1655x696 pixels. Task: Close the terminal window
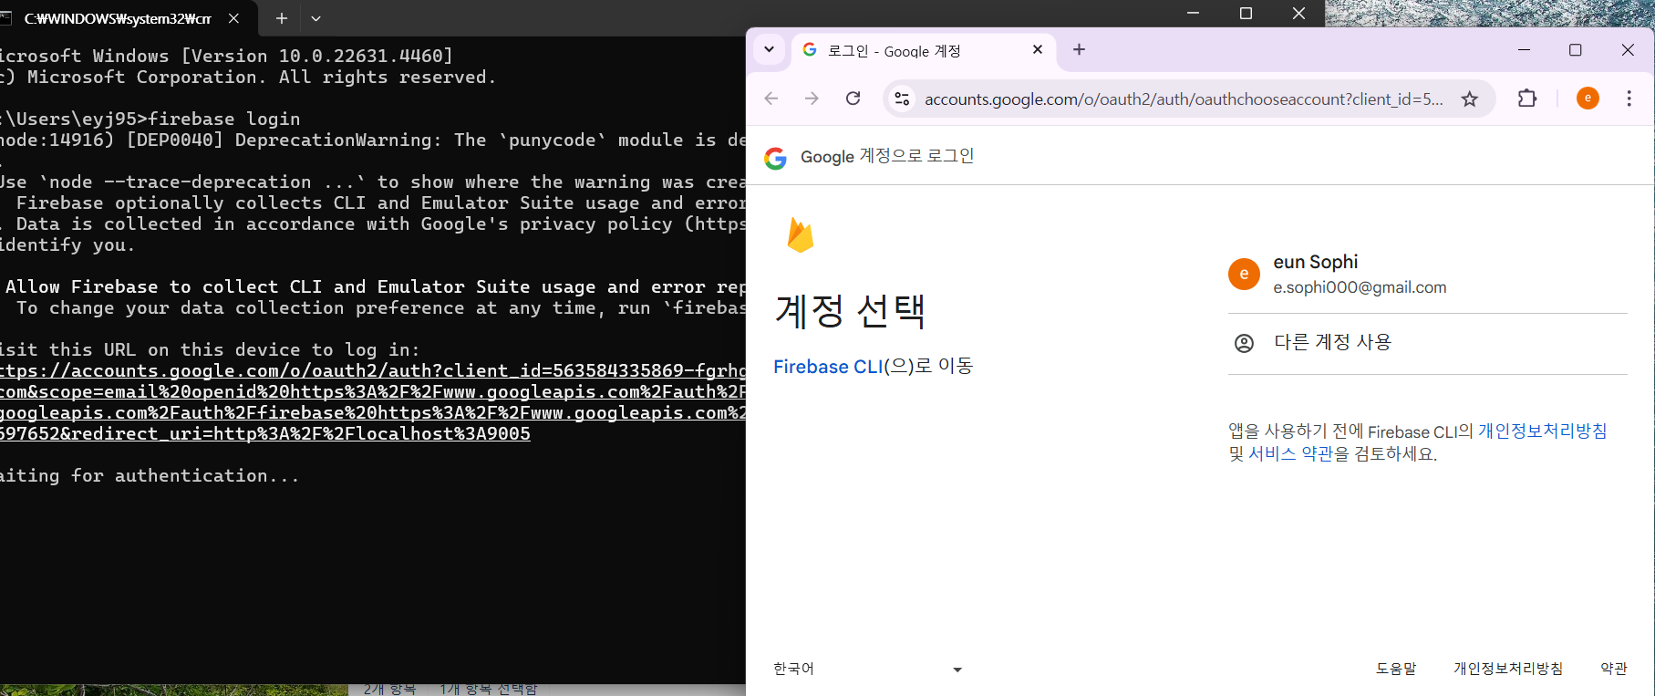[x=1298, y=13]
